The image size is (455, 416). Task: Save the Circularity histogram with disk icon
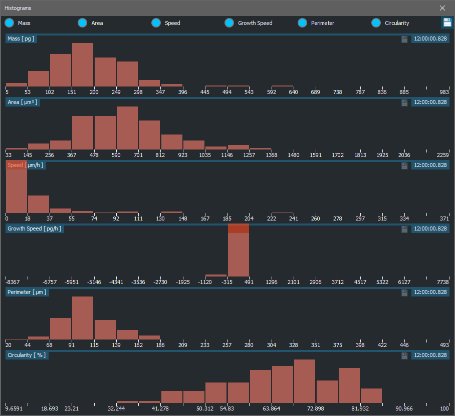tap(404, 355)
